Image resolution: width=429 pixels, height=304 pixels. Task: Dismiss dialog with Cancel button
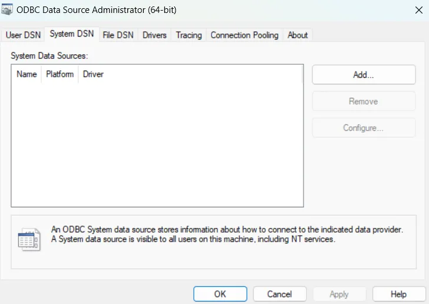(x=279, y=294)
